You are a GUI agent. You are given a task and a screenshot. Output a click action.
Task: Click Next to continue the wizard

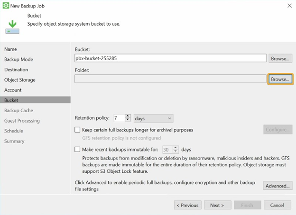[217, 205]
